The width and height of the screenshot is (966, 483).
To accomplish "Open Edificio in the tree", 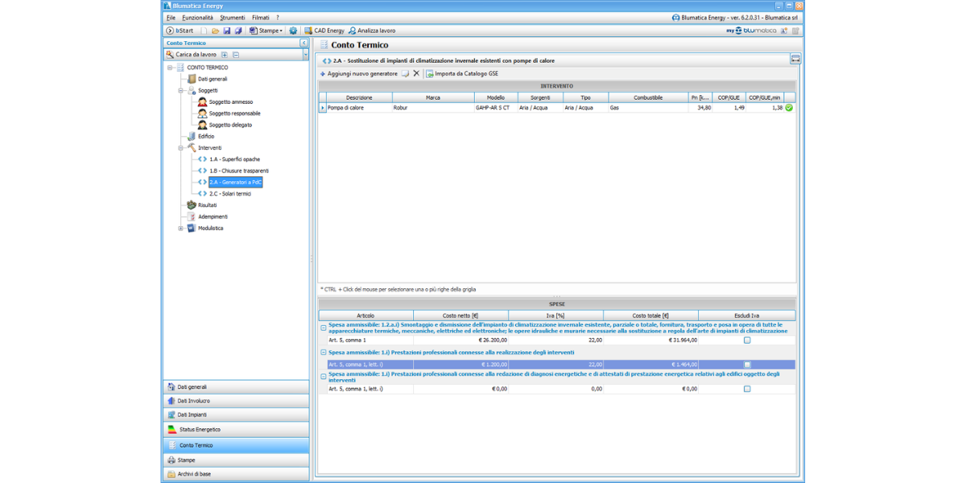I will (x=206, y=136).
